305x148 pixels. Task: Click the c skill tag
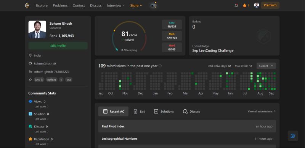coord(61,80)
